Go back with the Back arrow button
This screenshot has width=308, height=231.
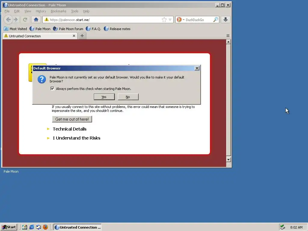click(x=8, y=20)
